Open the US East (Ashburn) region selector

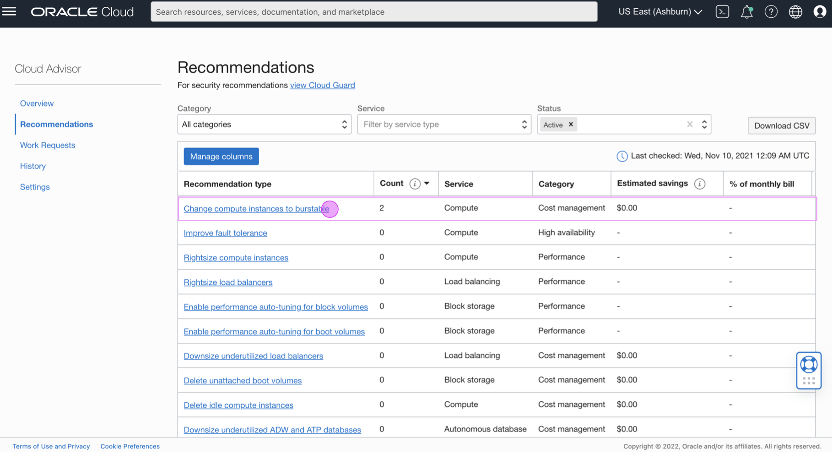tap(659, 11)
